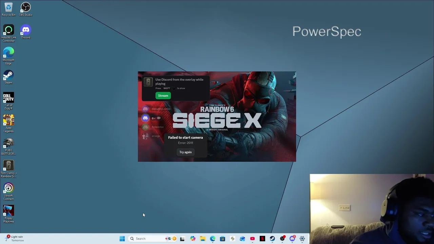Launch Microsoft Edge from the desktop
The height and width of the screenshot is (244, 434).
click(8, 56)
